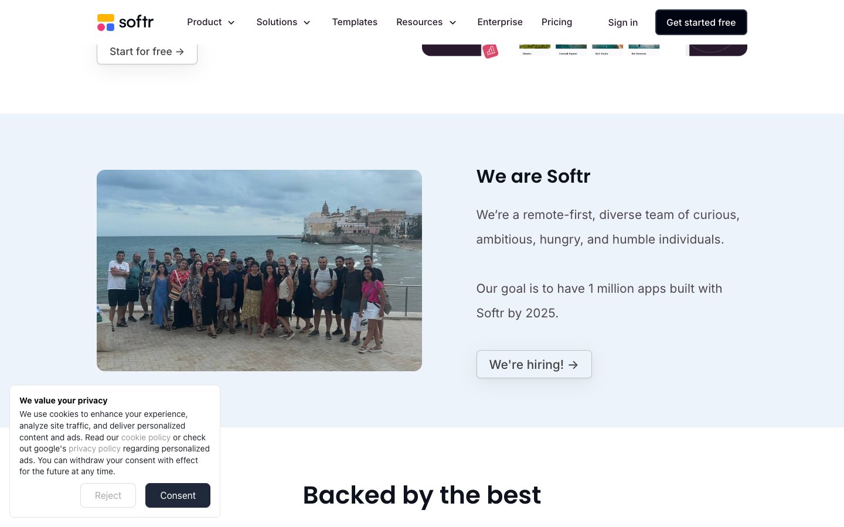This screenshot has height=527, width=844.
Task: Open the Pricing page
Action: 557,22
